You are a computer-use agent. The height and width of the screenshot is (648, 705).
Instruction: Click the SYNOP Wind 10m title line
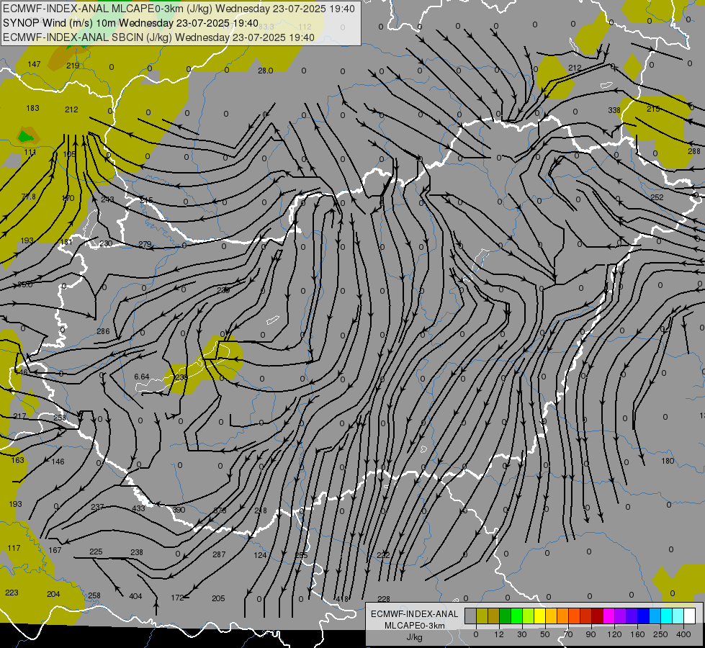[131, 23]
